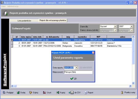Click the Edytuj edit icon
The width and height of the screenshot is (138, 99).
(x=31, y=93)
